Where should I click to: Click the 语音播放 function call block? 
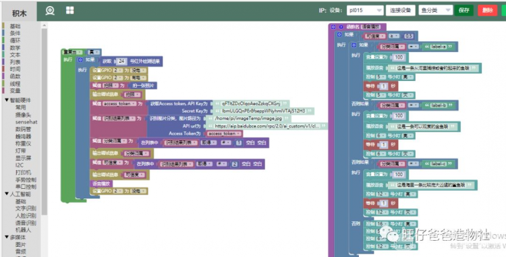tap(101, 183)
